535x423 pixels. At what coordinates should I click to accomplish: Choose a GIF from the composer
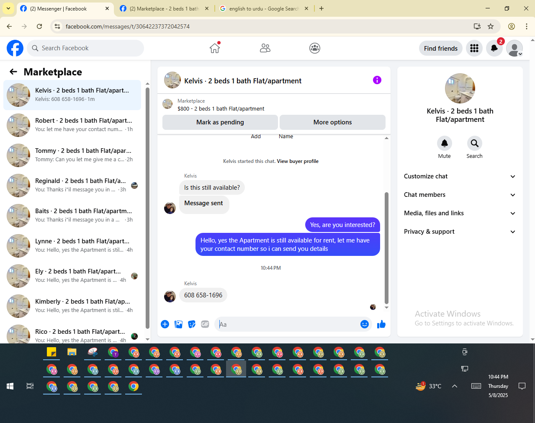pos(205,324)
